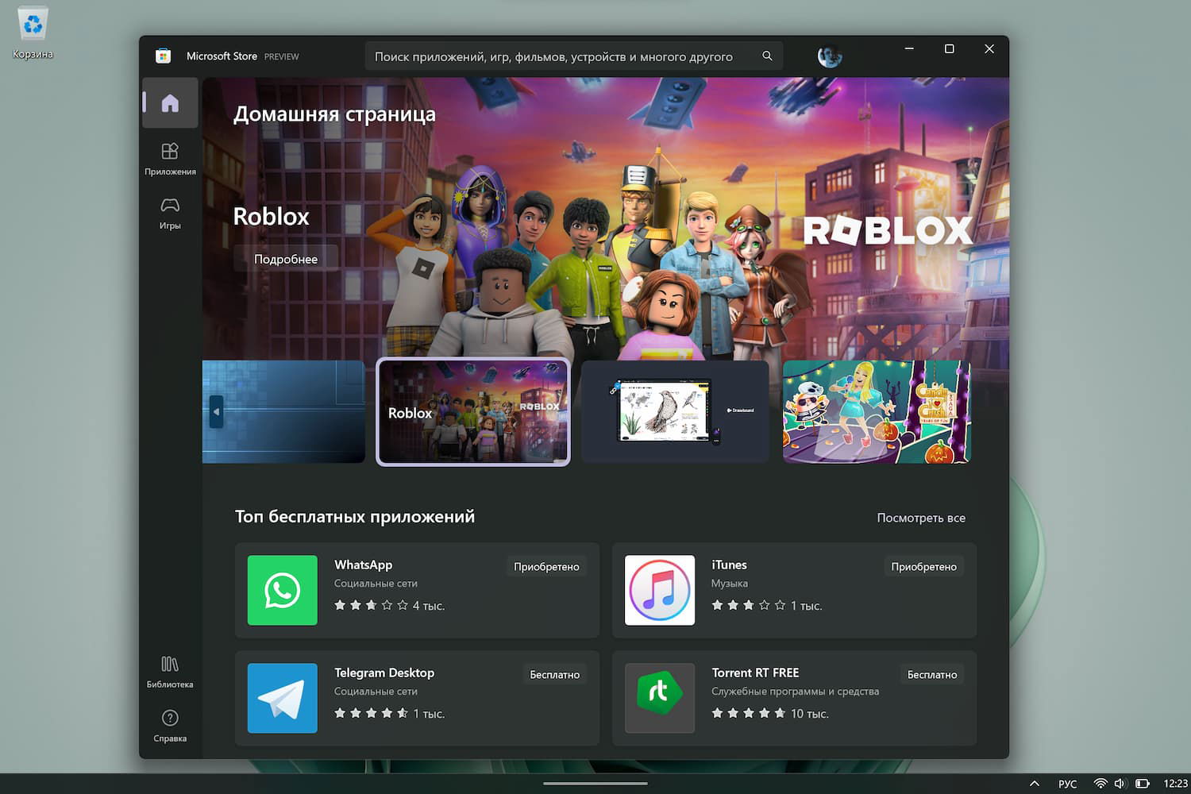
Task: Open Wi-Fi network settings in tray
Action: (x=1100, y=784)
